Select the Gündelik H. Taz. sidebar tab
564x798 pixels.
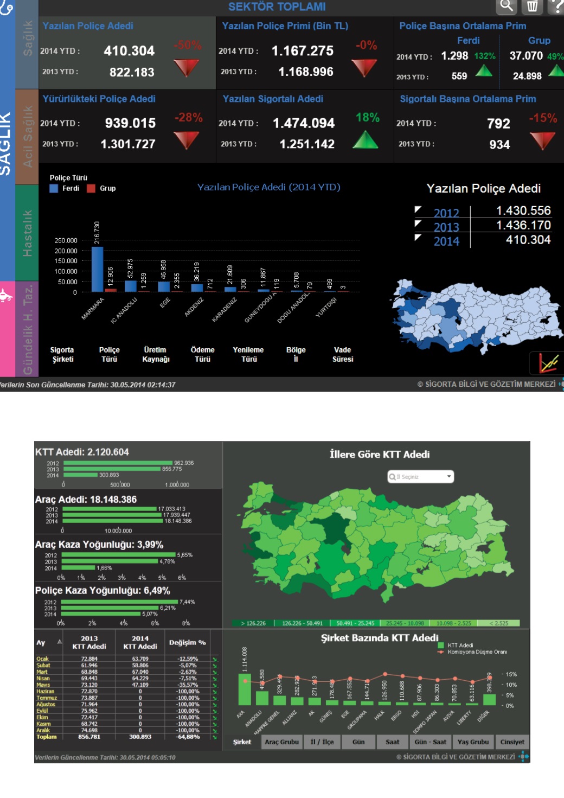(x=27, y=329)
